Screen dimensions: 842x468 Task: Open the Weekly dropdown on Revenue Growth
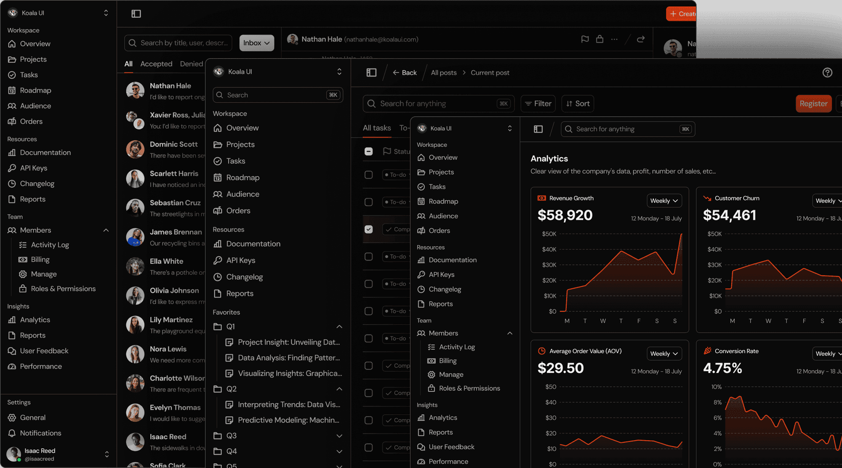[x=664, y=201]
